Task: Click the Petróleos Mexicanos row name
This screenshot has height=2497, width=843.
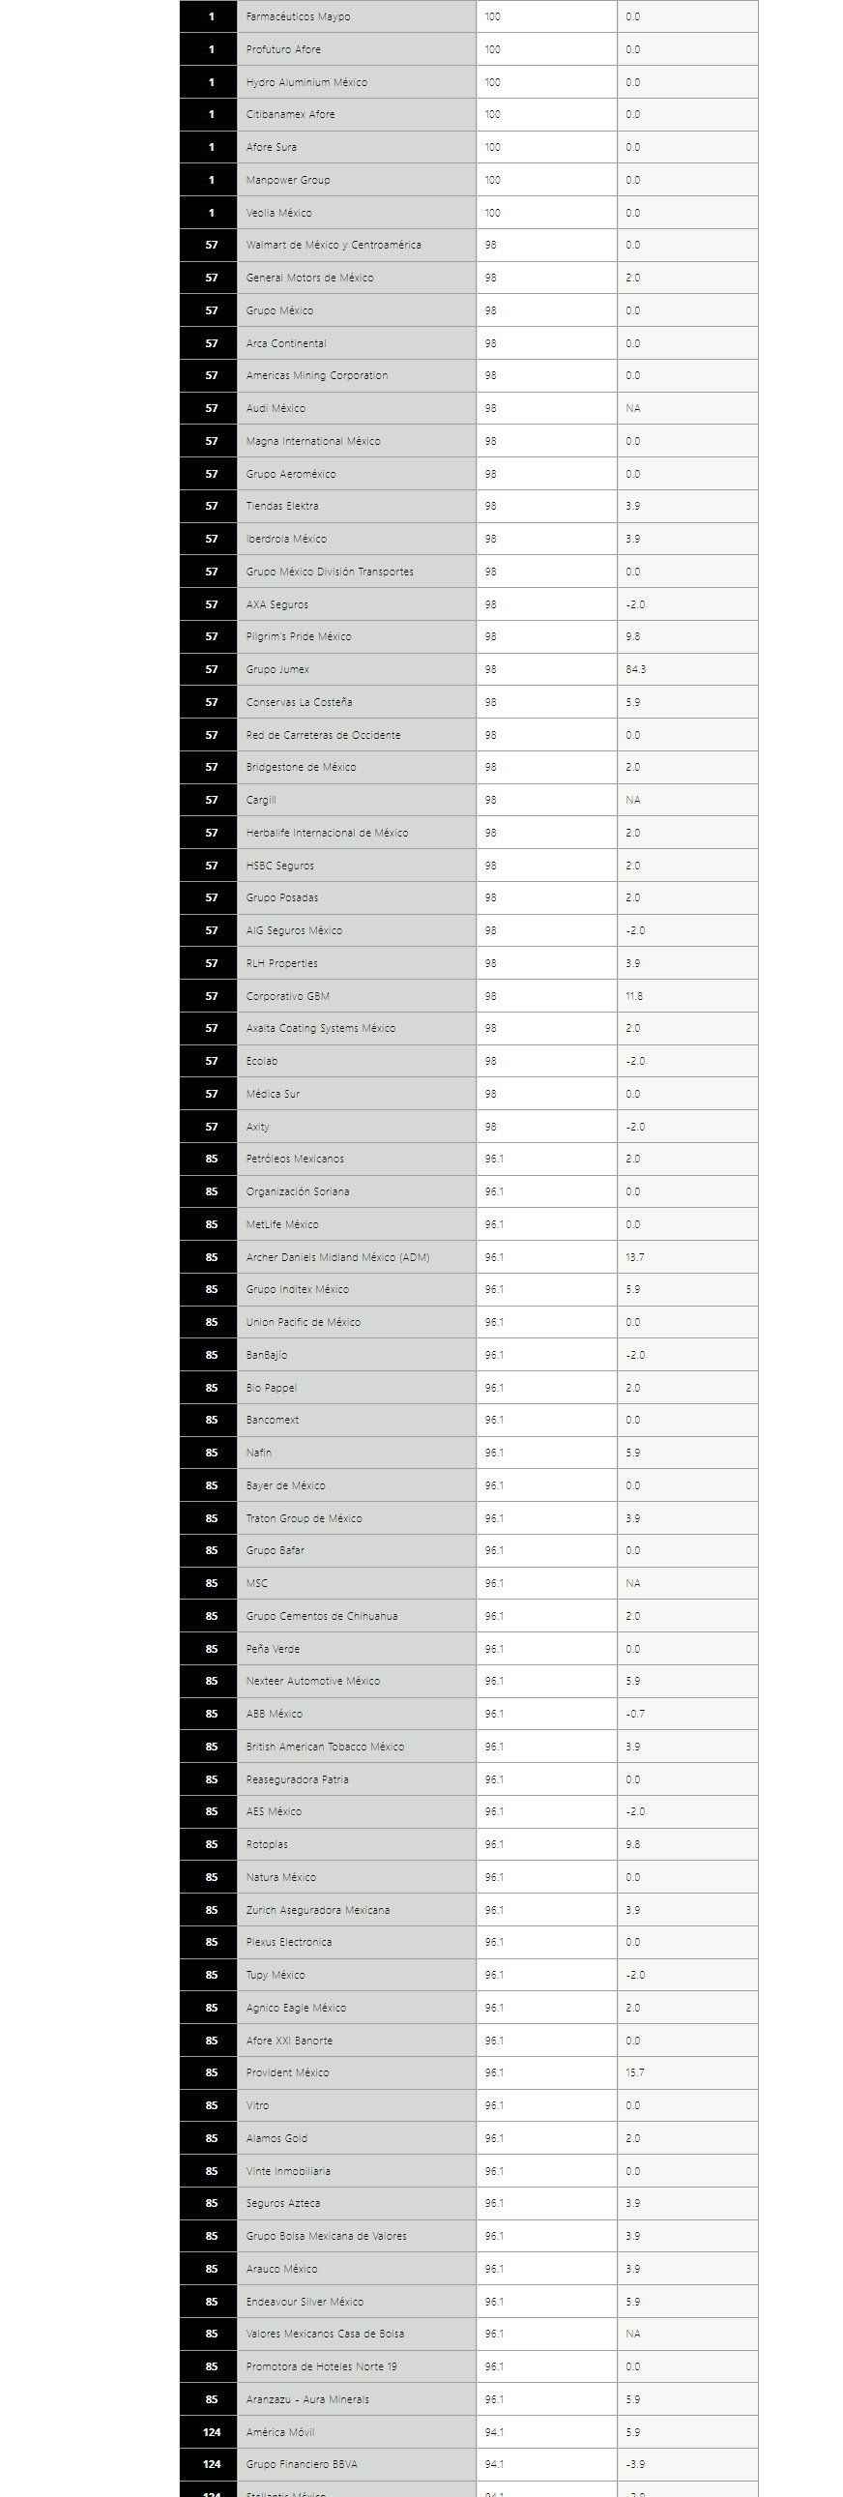Action: tap(295, 1159)
